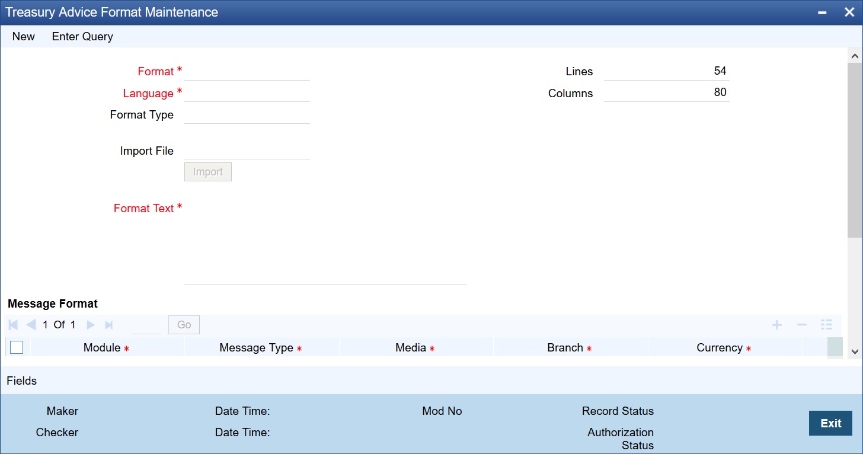This screenshot has width=863, height=454.
Task: Edit the Columns field showing 80
Action: [666, 93]
